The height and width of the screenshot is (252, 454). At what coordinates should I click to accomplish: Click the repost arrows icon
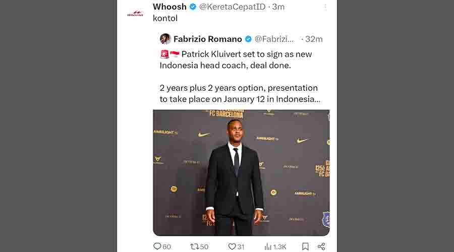pos(194,246)
